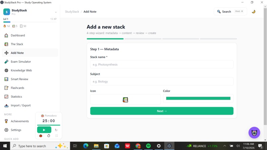Click the RELIANCE stock widget
This screenshot has width=267, height=150.
pos(202,146)
